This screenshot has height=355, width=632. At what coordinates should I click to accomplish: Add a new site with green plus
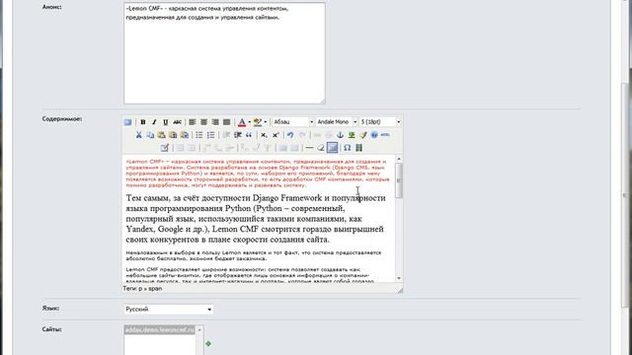pos(208,343)
